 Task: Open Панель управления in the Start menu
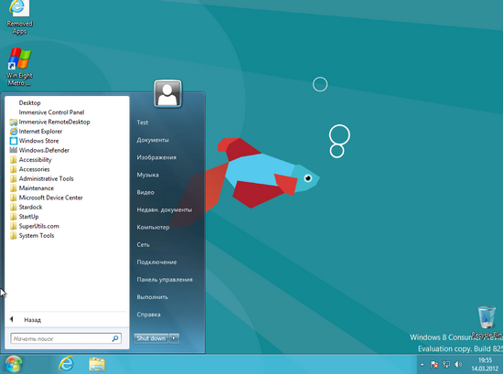coord(165,280)
